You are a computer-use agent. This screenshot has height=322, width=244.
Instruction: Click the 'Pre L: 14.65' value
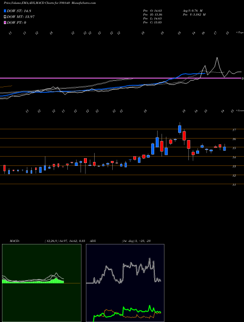pos(152,18)
